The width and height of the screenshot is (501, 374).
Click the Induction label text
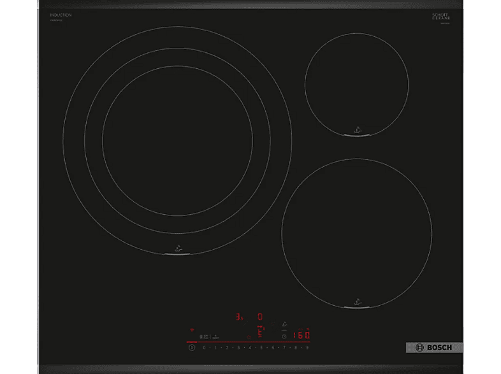click(61, 15)
